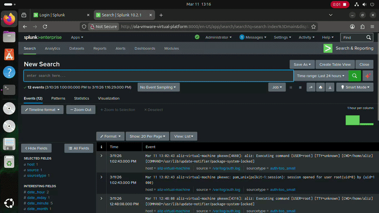Share the search job
The image size is (379, 213).
coord(311,87)
